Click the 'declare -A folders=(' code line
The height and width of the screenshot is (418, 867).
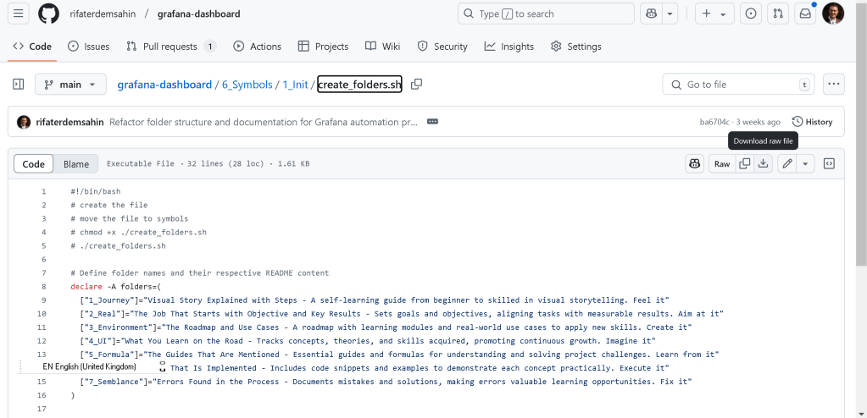pyautogui.click(x=116, y=287)
